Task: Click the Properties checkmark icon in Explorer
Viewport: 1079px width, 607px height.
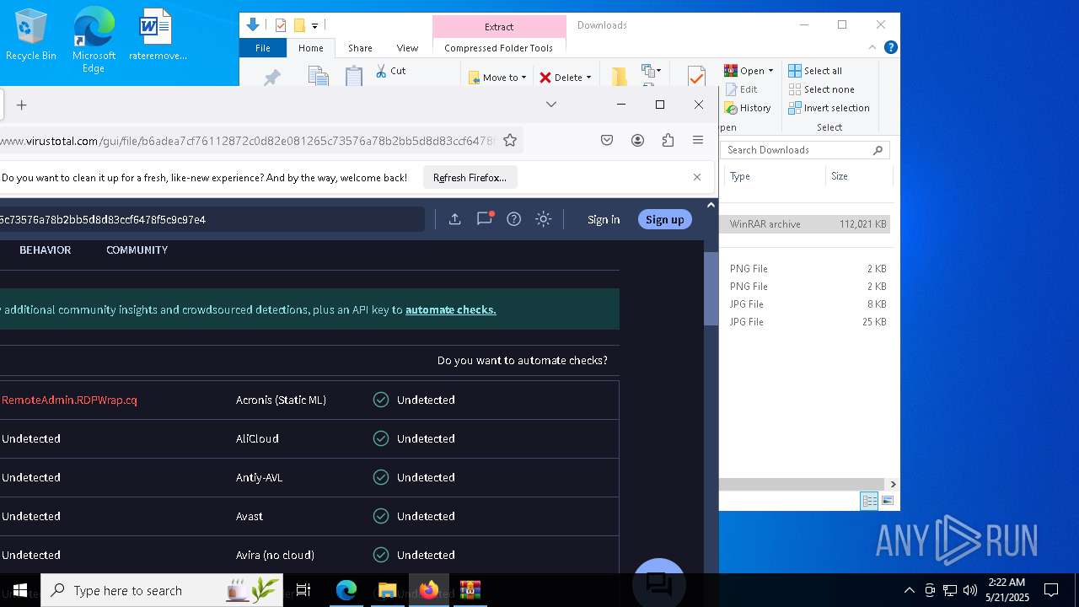Action: (696, 76)
